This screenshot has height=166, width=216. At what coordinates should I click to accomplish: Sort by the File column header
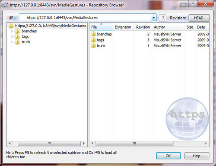(102, 27)
